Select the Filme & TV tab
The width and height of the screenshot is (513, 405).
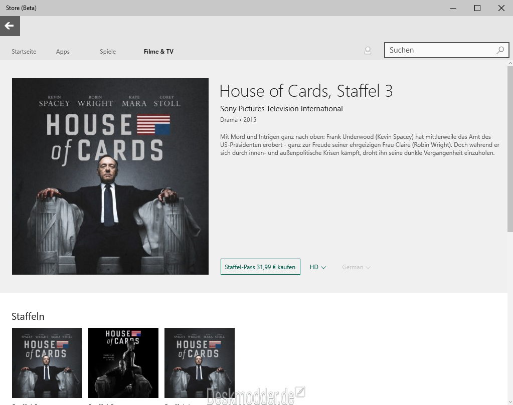(x=158, y=51)
